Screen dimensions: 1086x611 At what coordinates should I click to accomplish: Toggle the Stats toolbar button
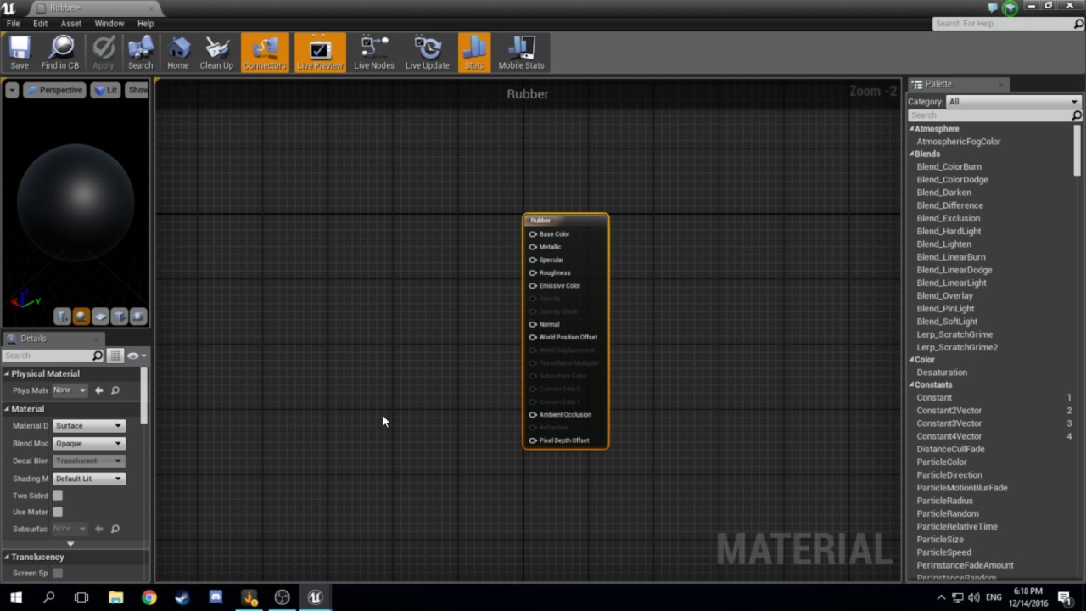coord(474,53)
